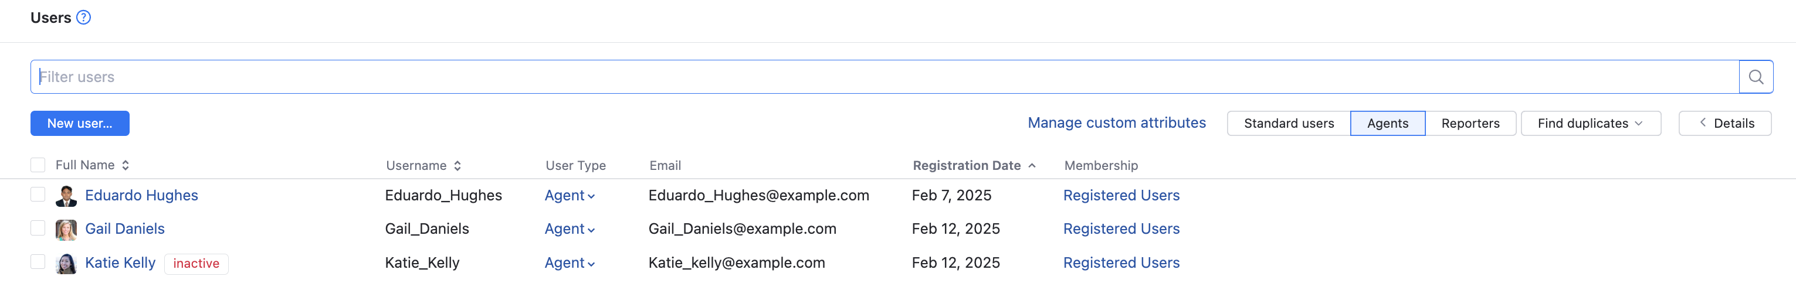The image size is (1796, 307).
Task: Click the search magnifier icon
Action: pos(1756,77)
